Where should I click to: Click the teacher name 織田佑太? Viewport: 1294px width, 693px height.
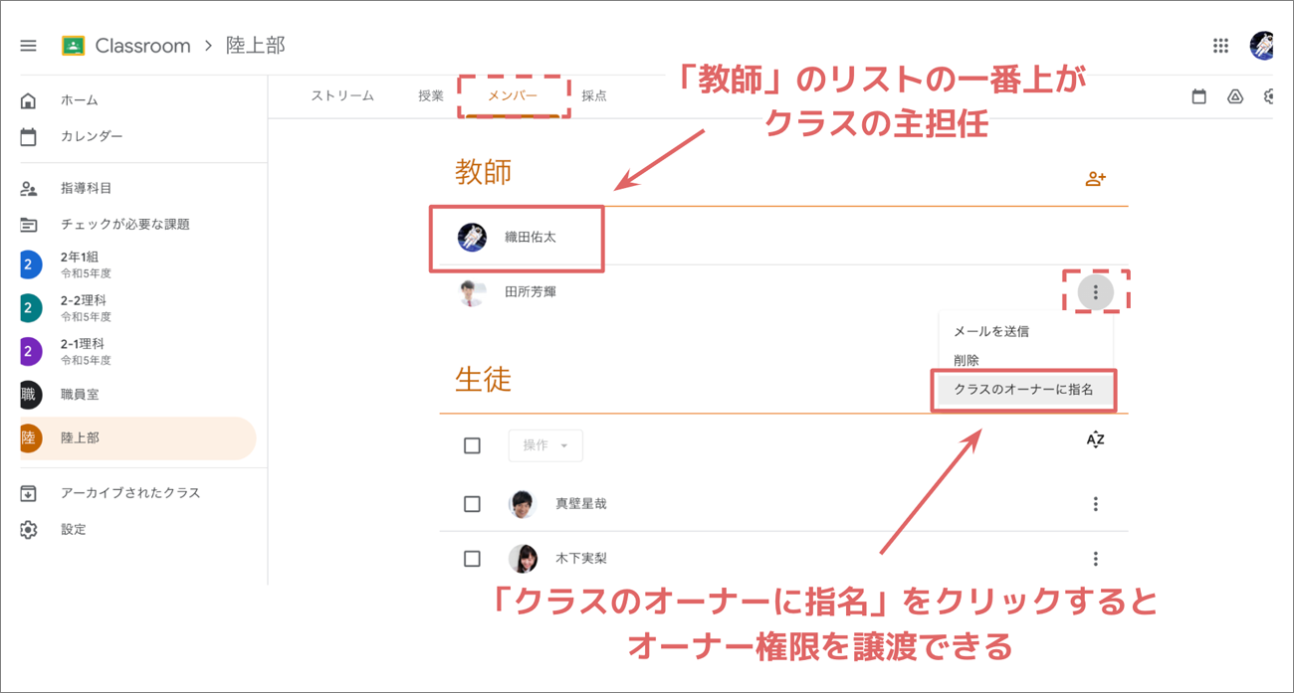[531, 237]
